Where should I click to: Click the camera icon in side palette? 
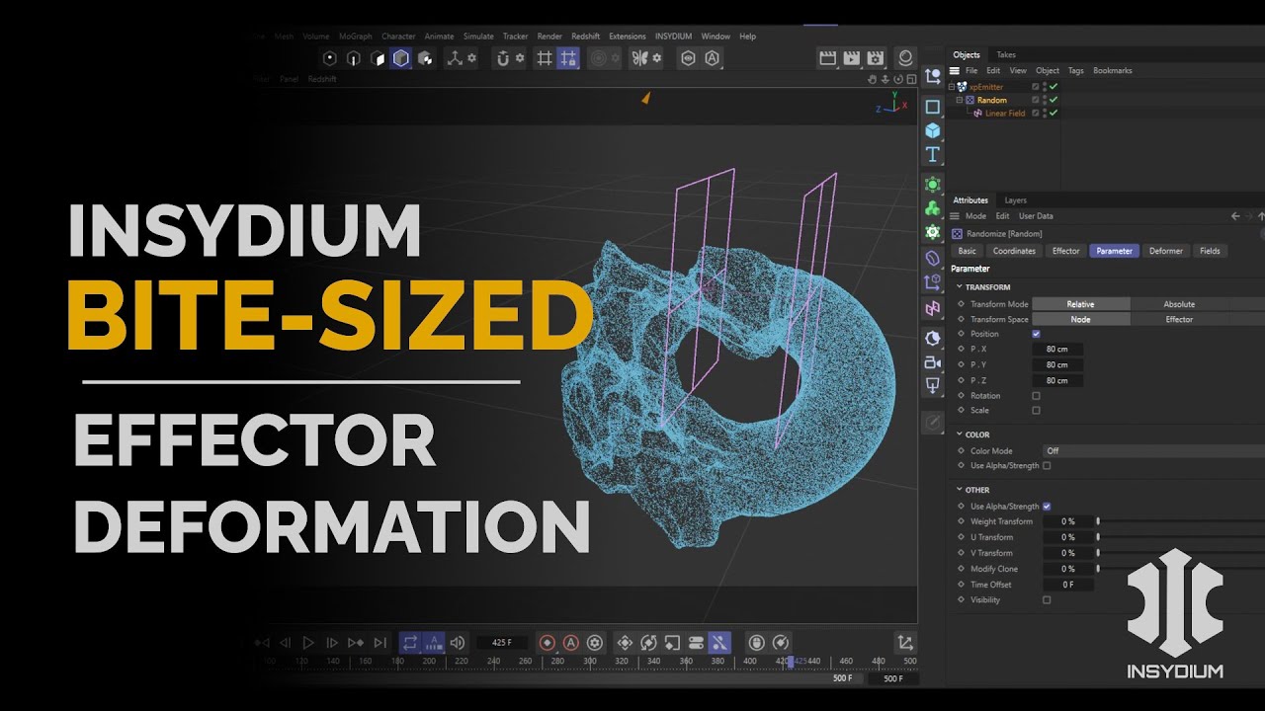pyautogui.click(x=932, y=362)
